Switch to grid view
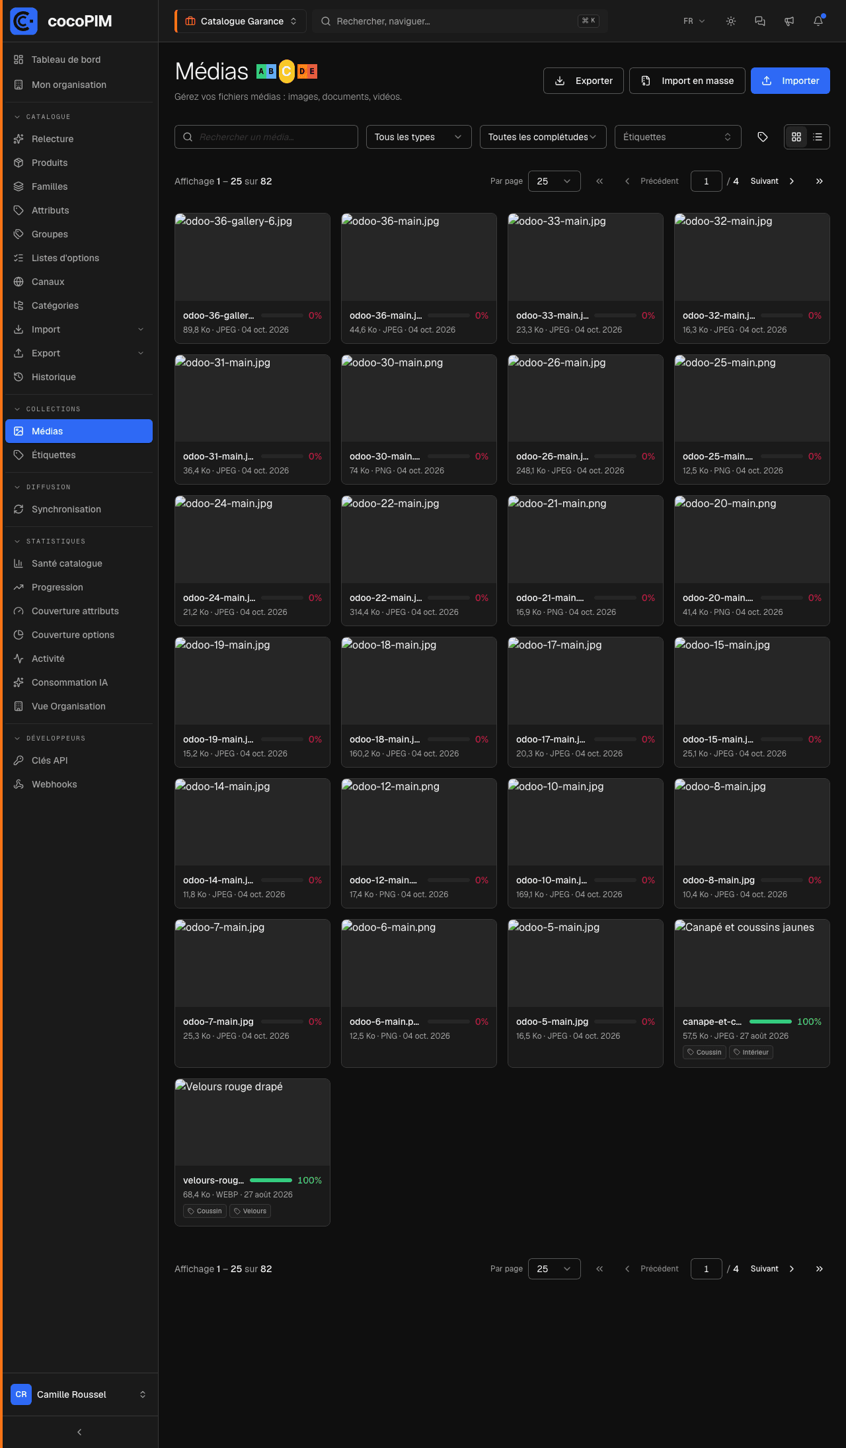Image resolution: width=846 pixels, height=1448 pixels. pos(796,137)
